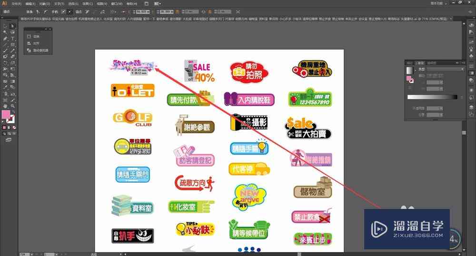
Task: Select the Hand tool
Action: (x=5, y=106)
